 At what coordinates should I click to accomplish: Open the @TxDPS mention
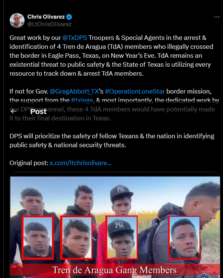pyautogui.click(x=75, y=38)
